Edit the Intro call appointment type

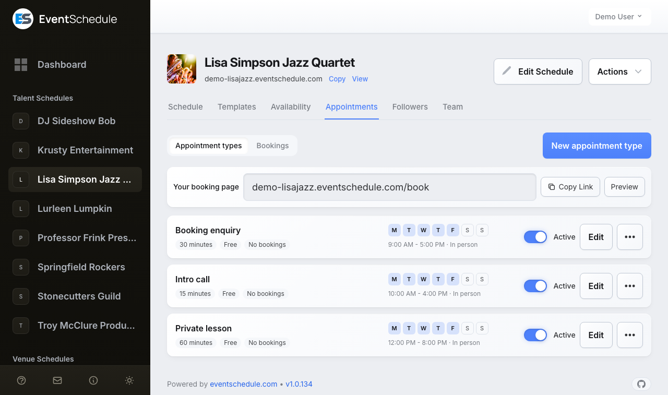pyautogui.click(x=596, y=286)
